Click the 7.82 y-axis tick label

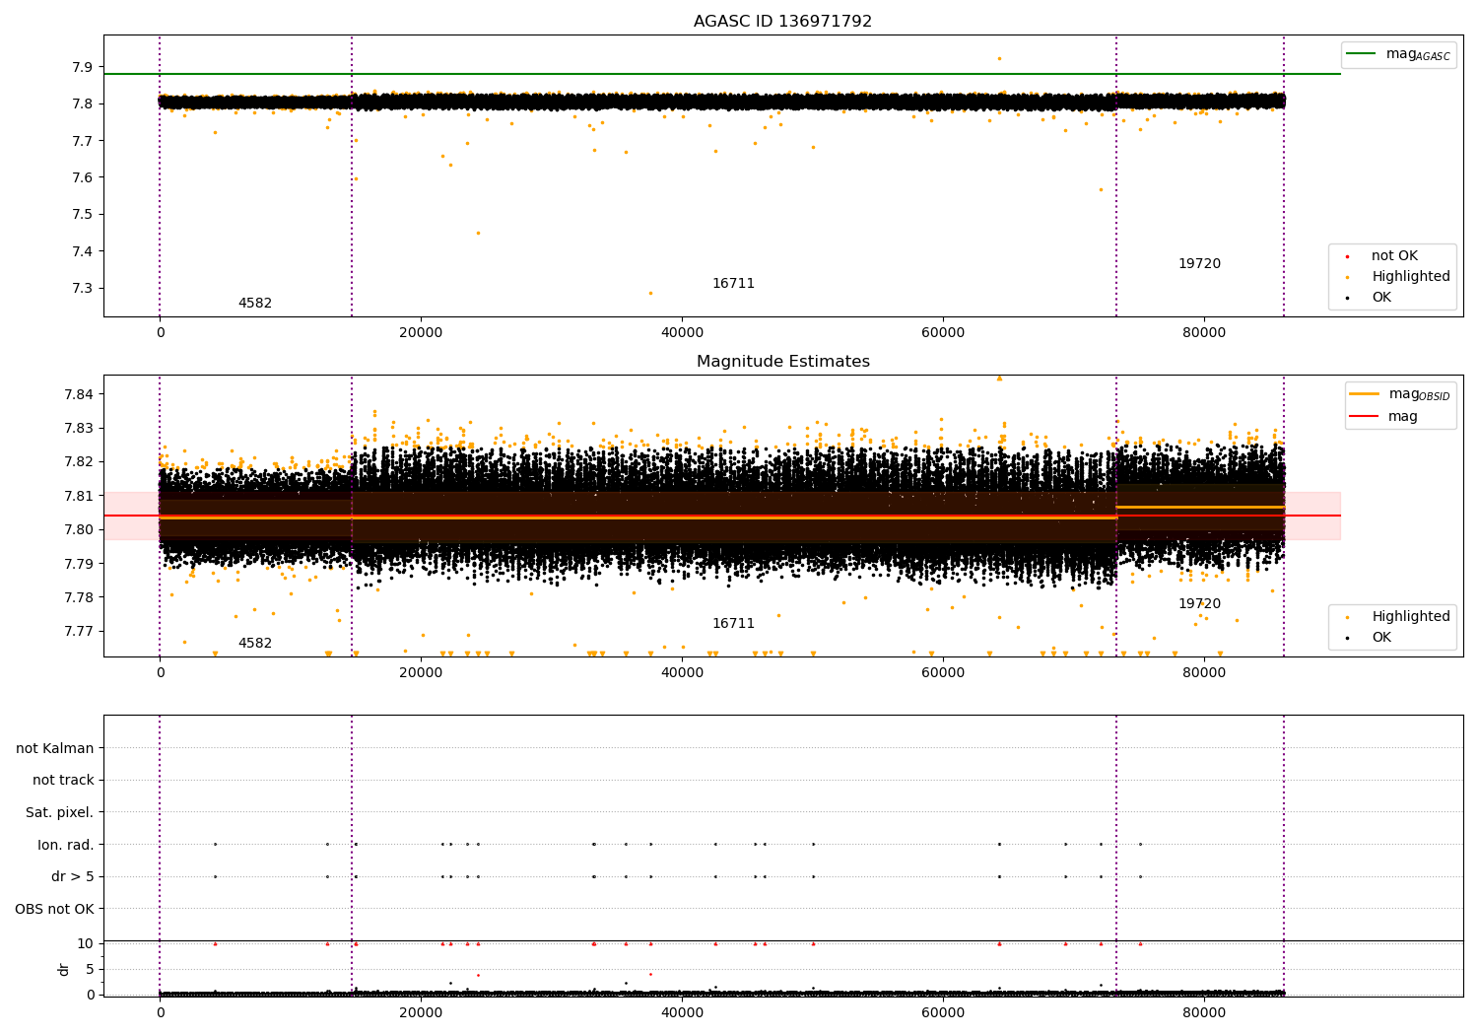pos(80,461)
